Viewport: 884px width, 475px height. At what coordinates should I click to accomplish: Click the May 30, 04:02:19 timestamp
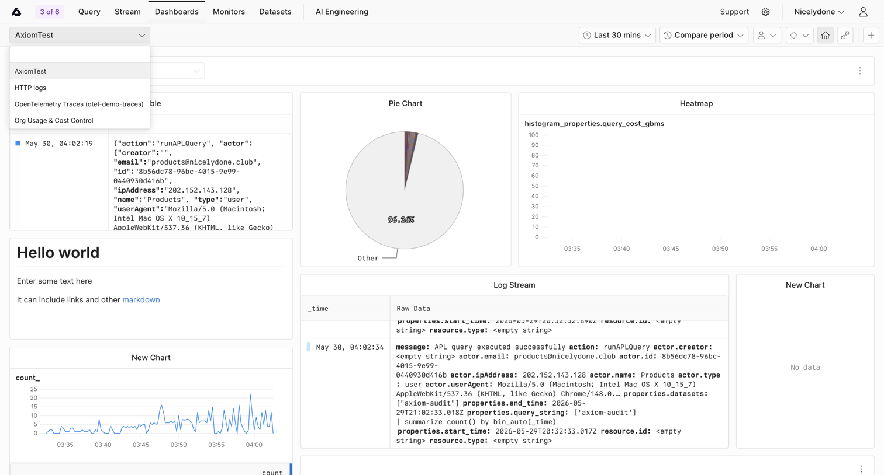click(x=59, y=143)
